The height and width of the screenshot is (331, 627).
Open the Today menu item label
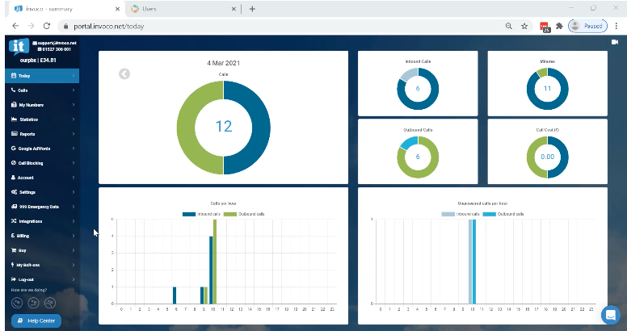pos(24,76)
